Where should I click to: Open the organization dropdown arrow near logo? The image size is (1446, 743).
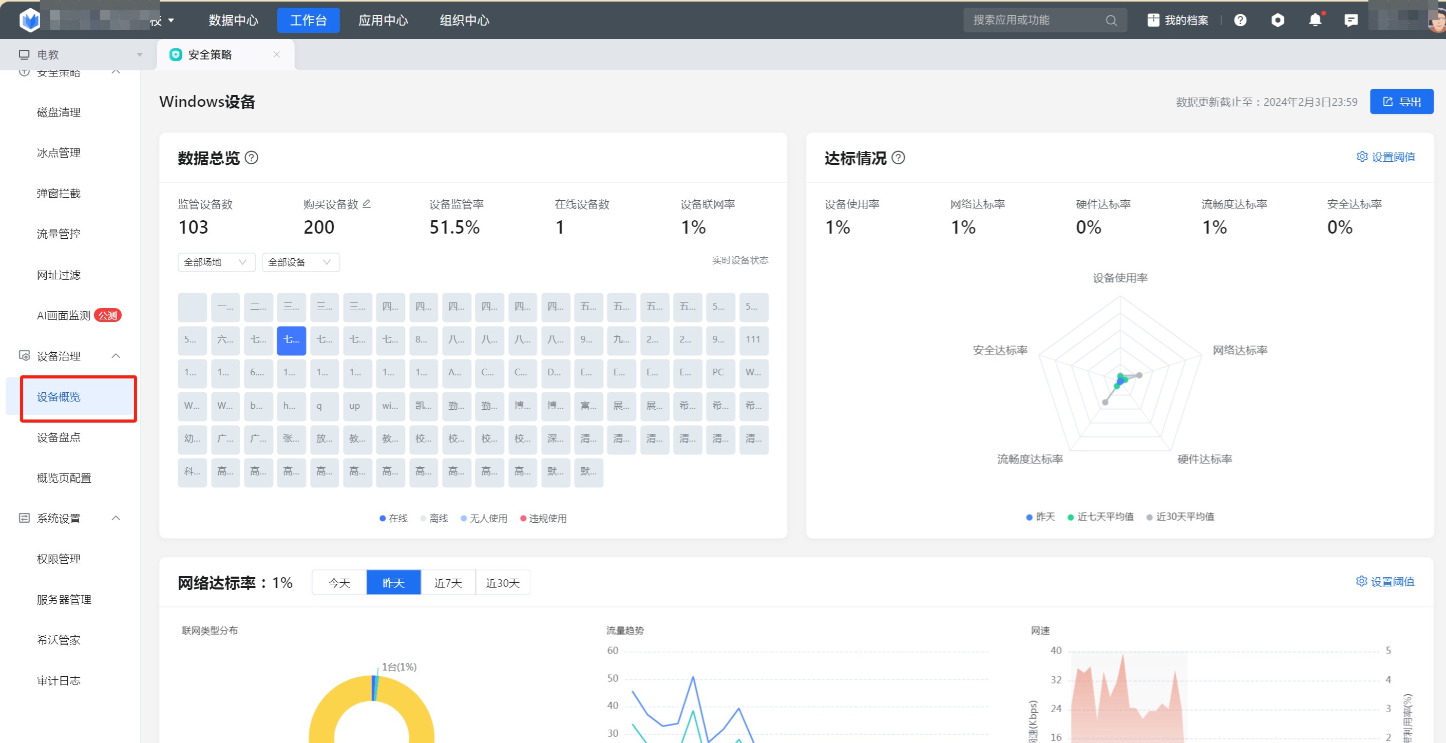tap(170, 21)
